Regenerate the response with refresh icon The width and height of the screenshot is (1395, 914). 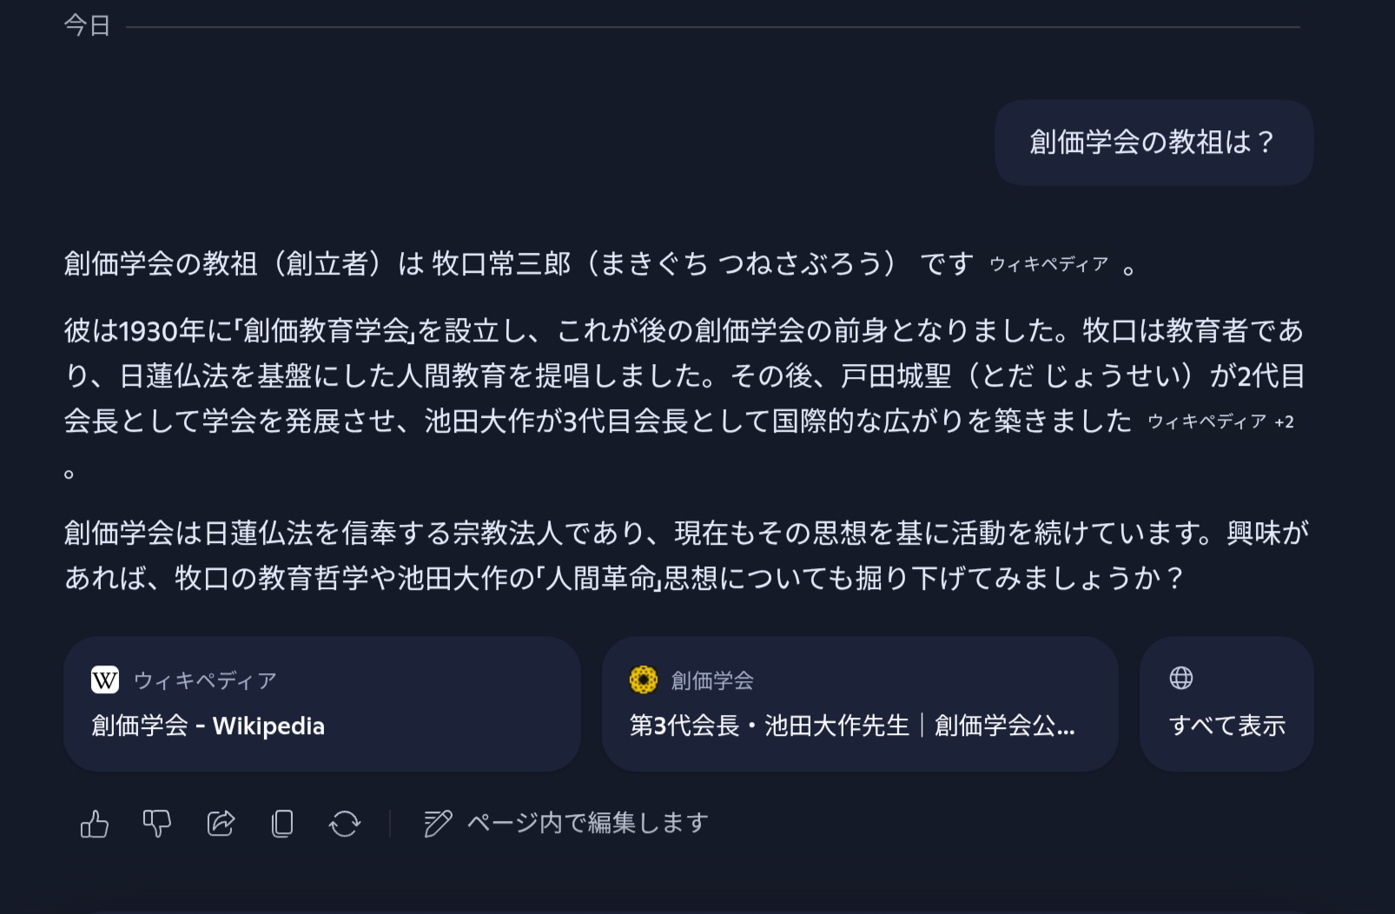pos(345,823)
